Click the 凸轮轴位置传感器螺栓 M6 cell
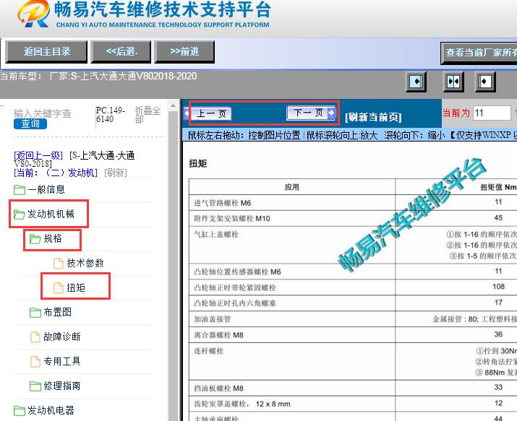This screenshot has width=517, height=421. coord(292,272)
